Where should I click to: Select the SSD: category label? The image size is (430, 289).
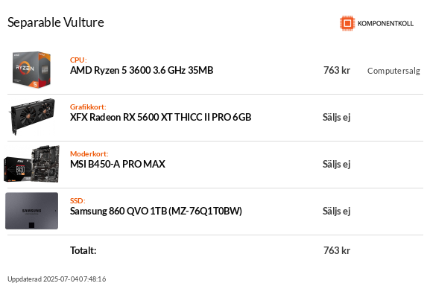[x=78, y=200]
